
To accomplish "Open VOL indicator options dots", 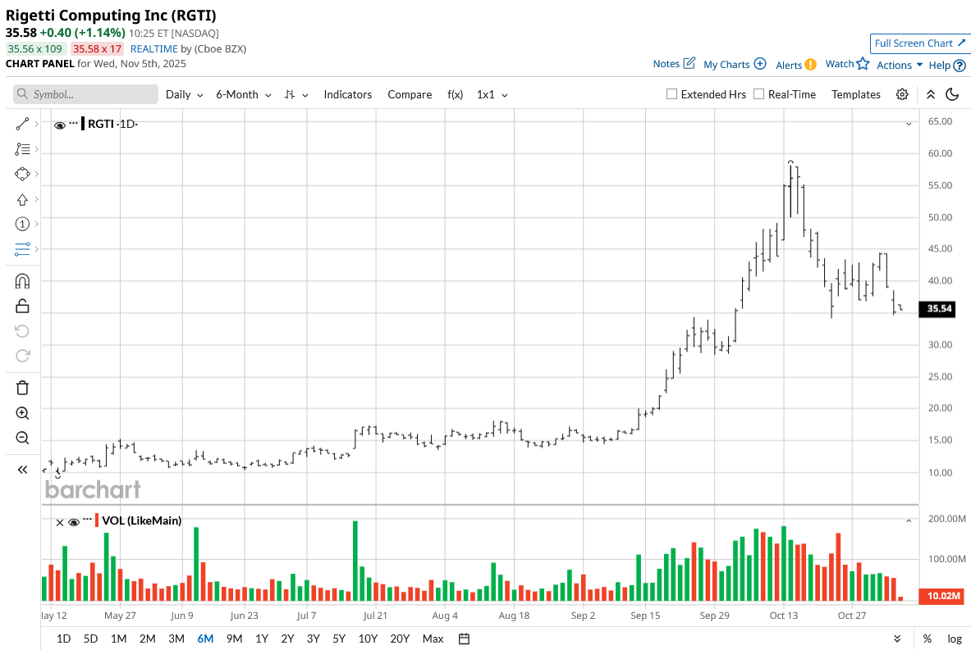I will click(x=87, y=520).
